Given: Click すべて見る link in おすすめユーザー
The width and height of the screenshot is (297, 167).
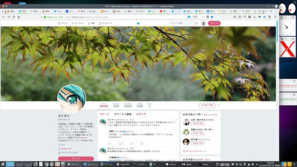Looking at the screenshot, I should tap(213, 115).
